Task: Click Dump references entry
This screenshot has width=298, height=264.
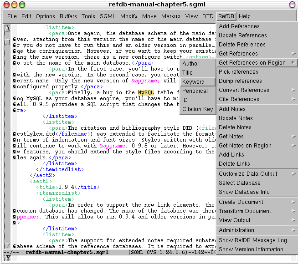Action: (x=240, y=81)
